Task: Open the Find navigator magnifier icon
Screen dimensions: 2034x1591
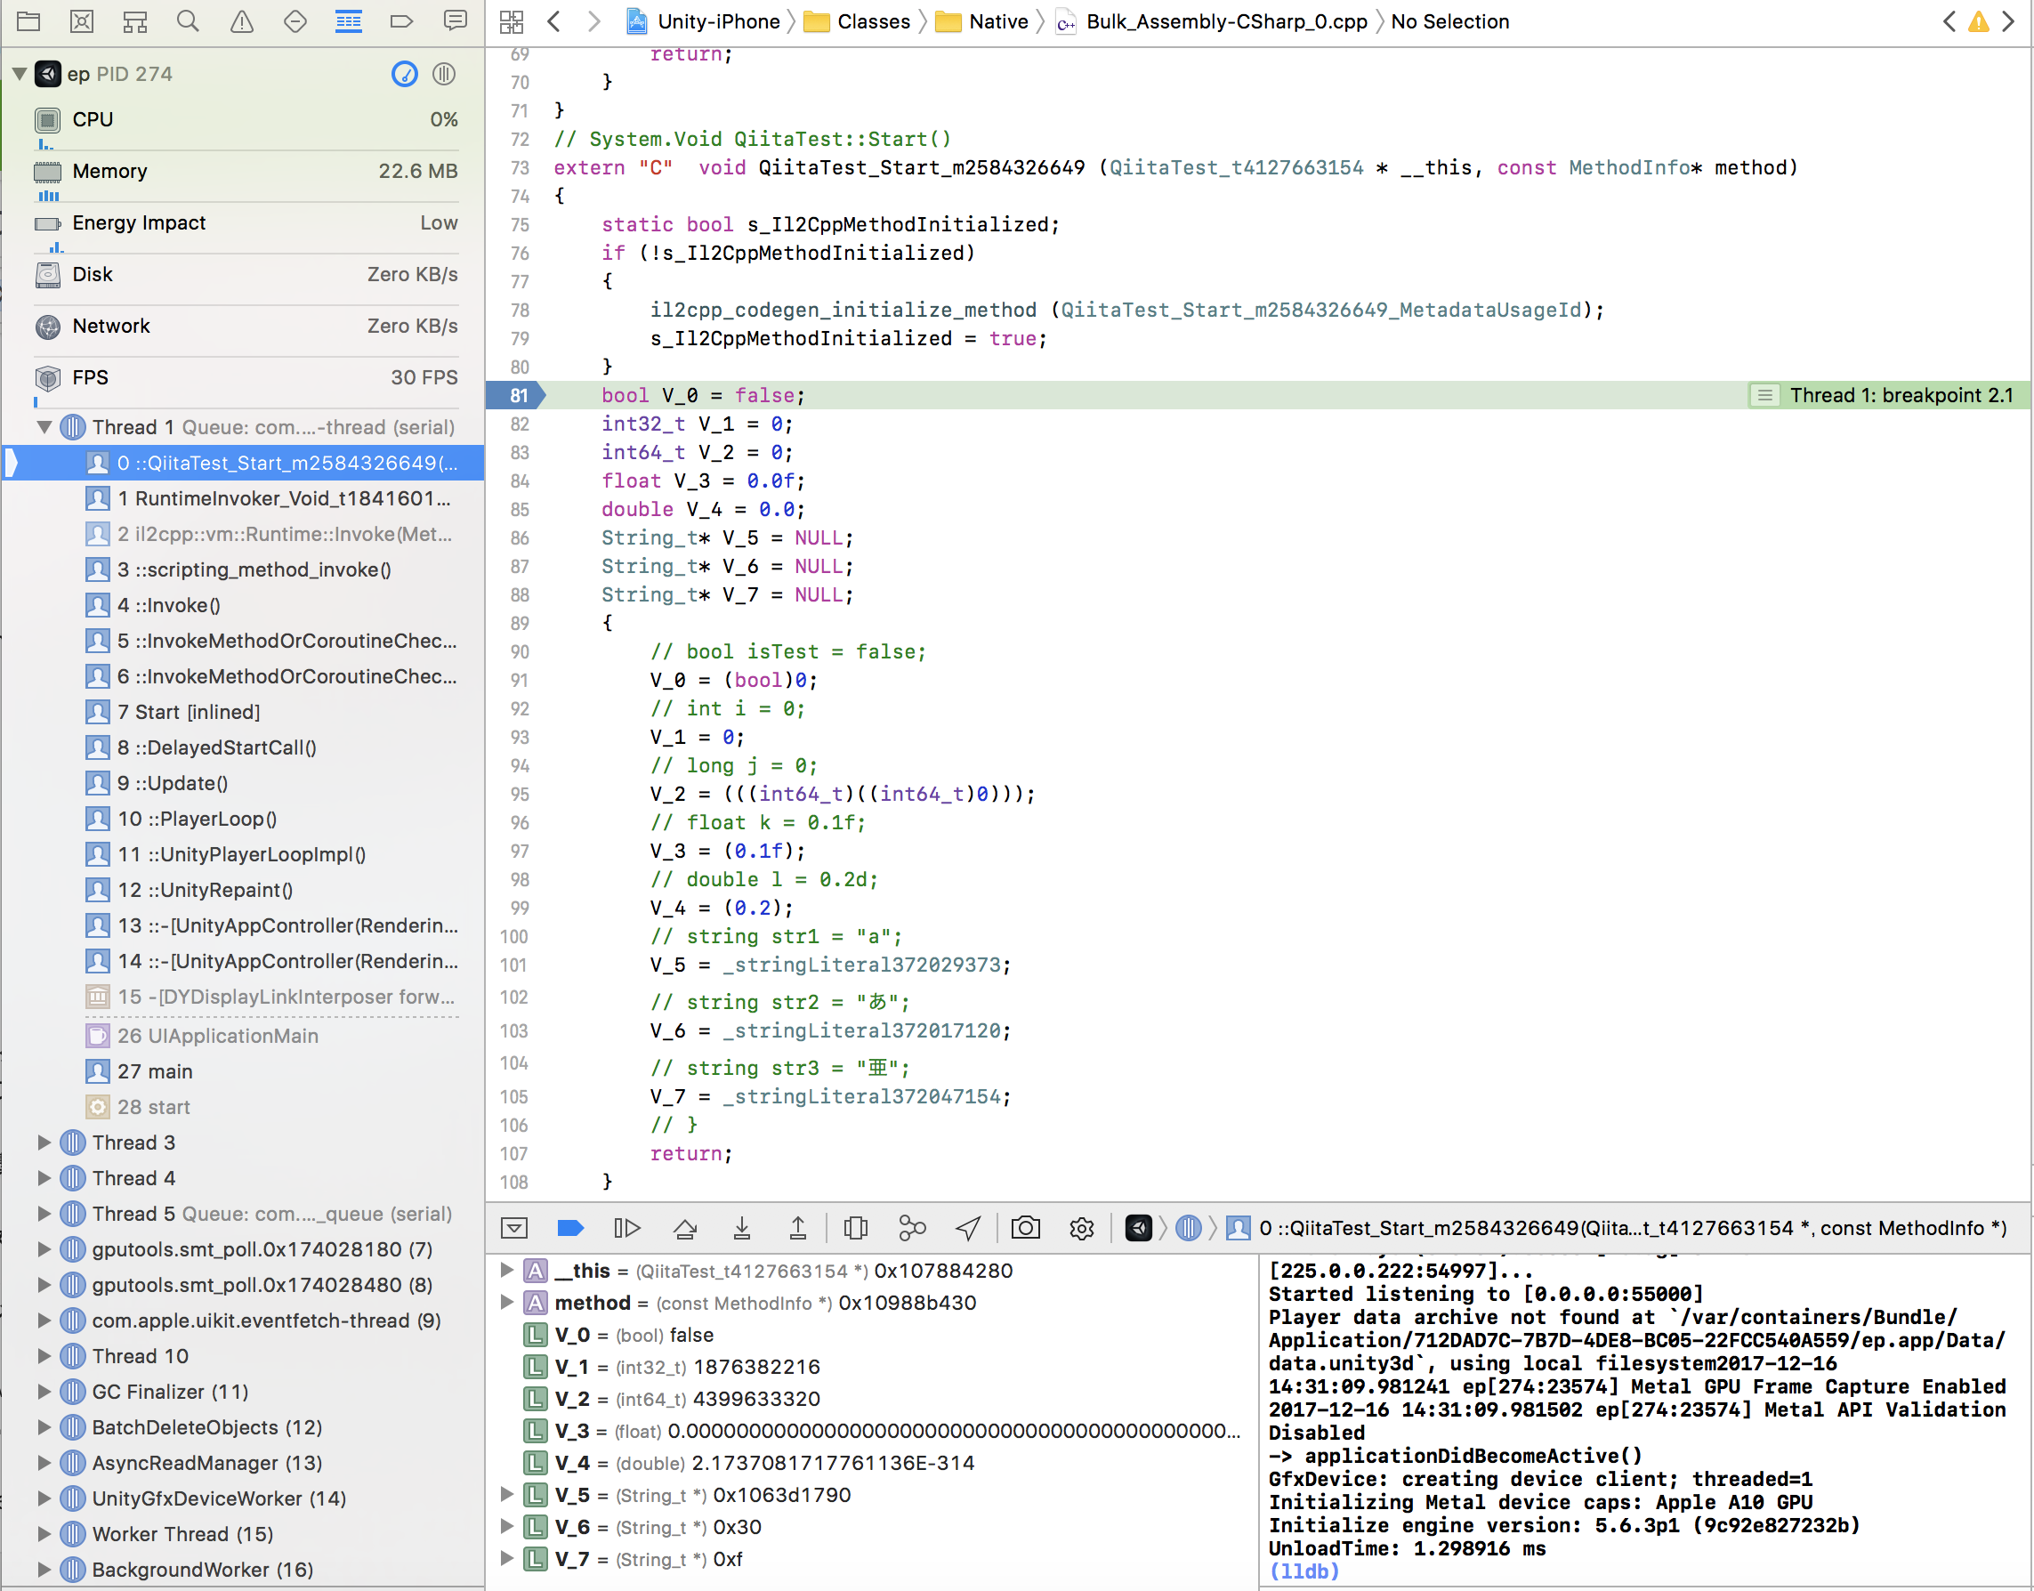Action: (x=188, y=21)
